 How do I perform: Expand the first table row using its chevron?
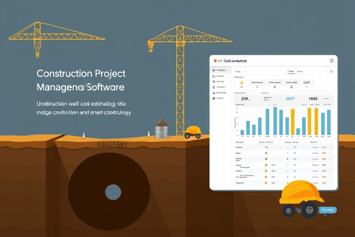click(x=330, y=147)
